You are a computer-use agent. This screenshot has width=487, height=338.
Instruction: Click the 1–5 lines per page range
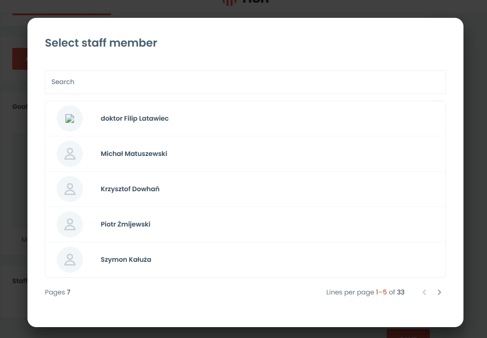(381, 292)
